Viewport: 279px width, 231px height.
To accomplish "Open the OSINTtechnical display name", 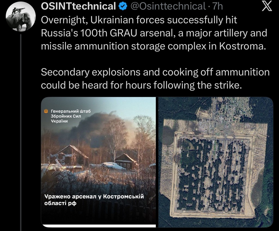I will click(78, 6).
